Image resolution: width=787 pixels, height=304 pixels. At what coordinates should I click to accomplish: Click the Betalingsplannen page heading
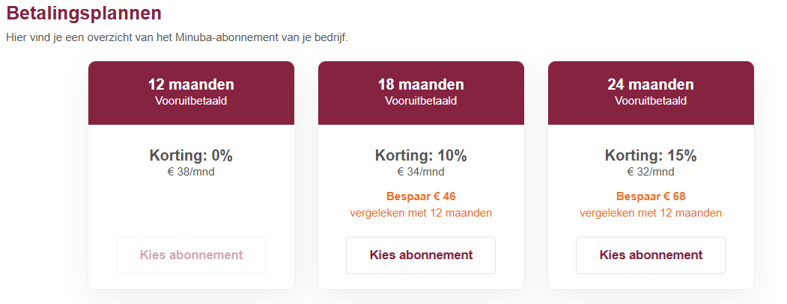[83, 13]
